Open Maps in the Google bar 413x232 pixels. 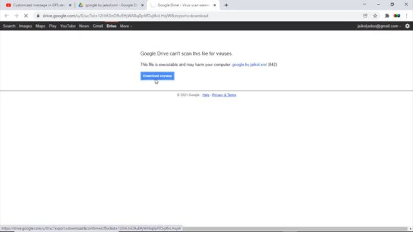[40, 26]
